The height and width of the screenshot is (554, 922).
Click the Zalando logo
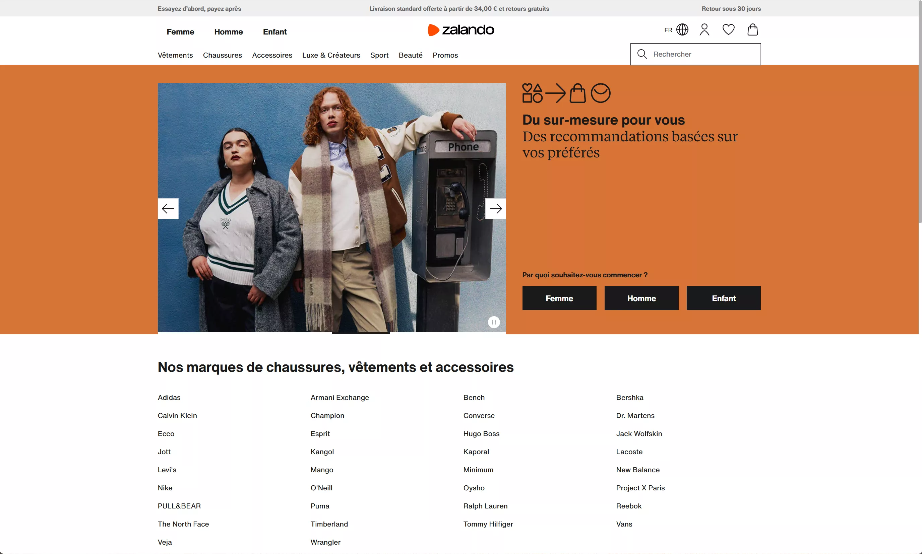(x=461, y=30)
